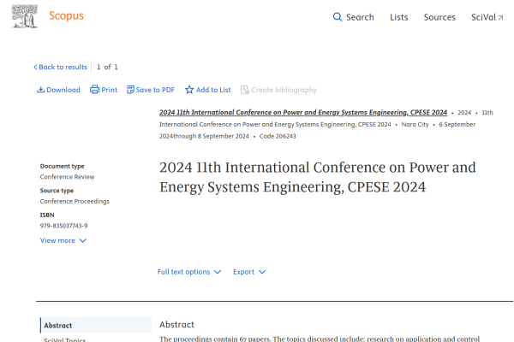Click the Create bibliography icon

pyautogui.click(x=244, y=90)
